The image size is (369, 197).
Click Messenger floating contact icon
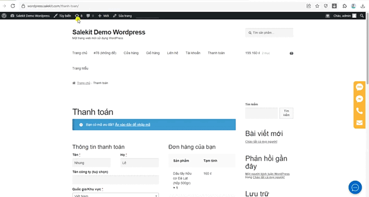[x=359, y=99]
